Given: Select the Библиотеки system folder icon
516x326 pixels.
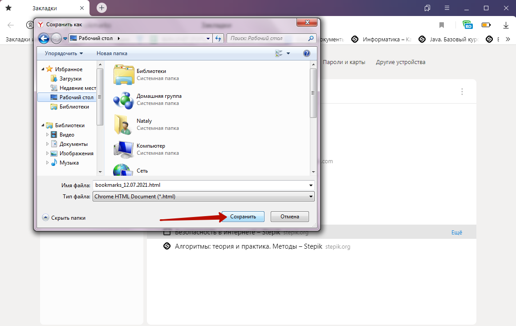Looking at the screenshot, I should click(124, 75).
